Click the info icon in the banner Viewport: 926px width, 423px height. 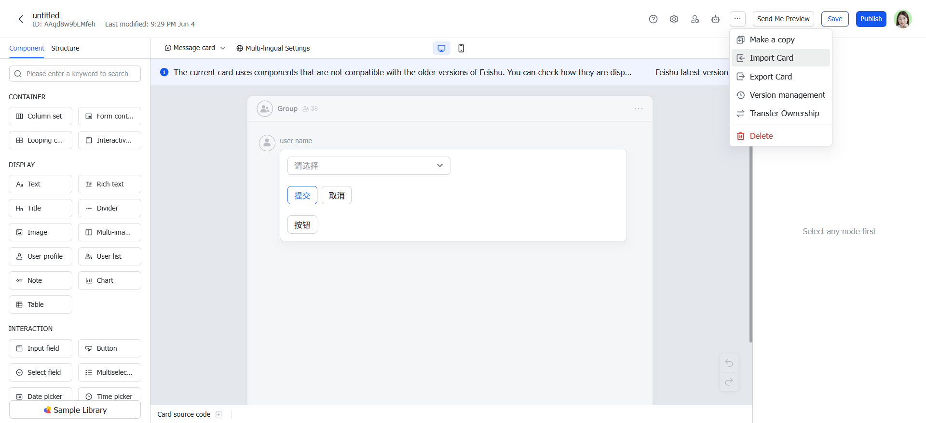[164, 72]
